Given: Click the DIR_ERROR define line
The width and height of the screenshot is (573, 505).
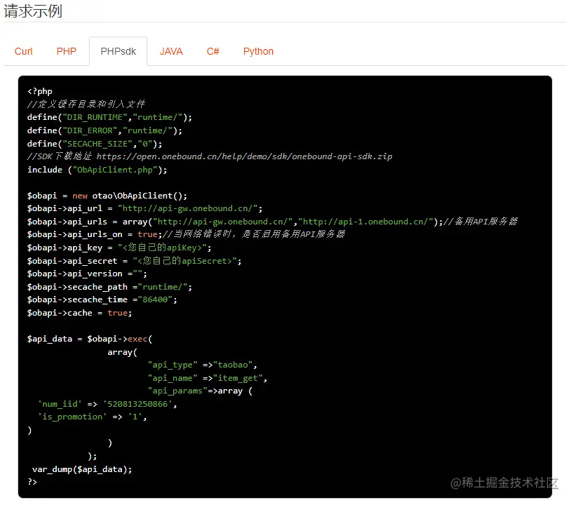Looking at the screenshot, I should point(105,130).
